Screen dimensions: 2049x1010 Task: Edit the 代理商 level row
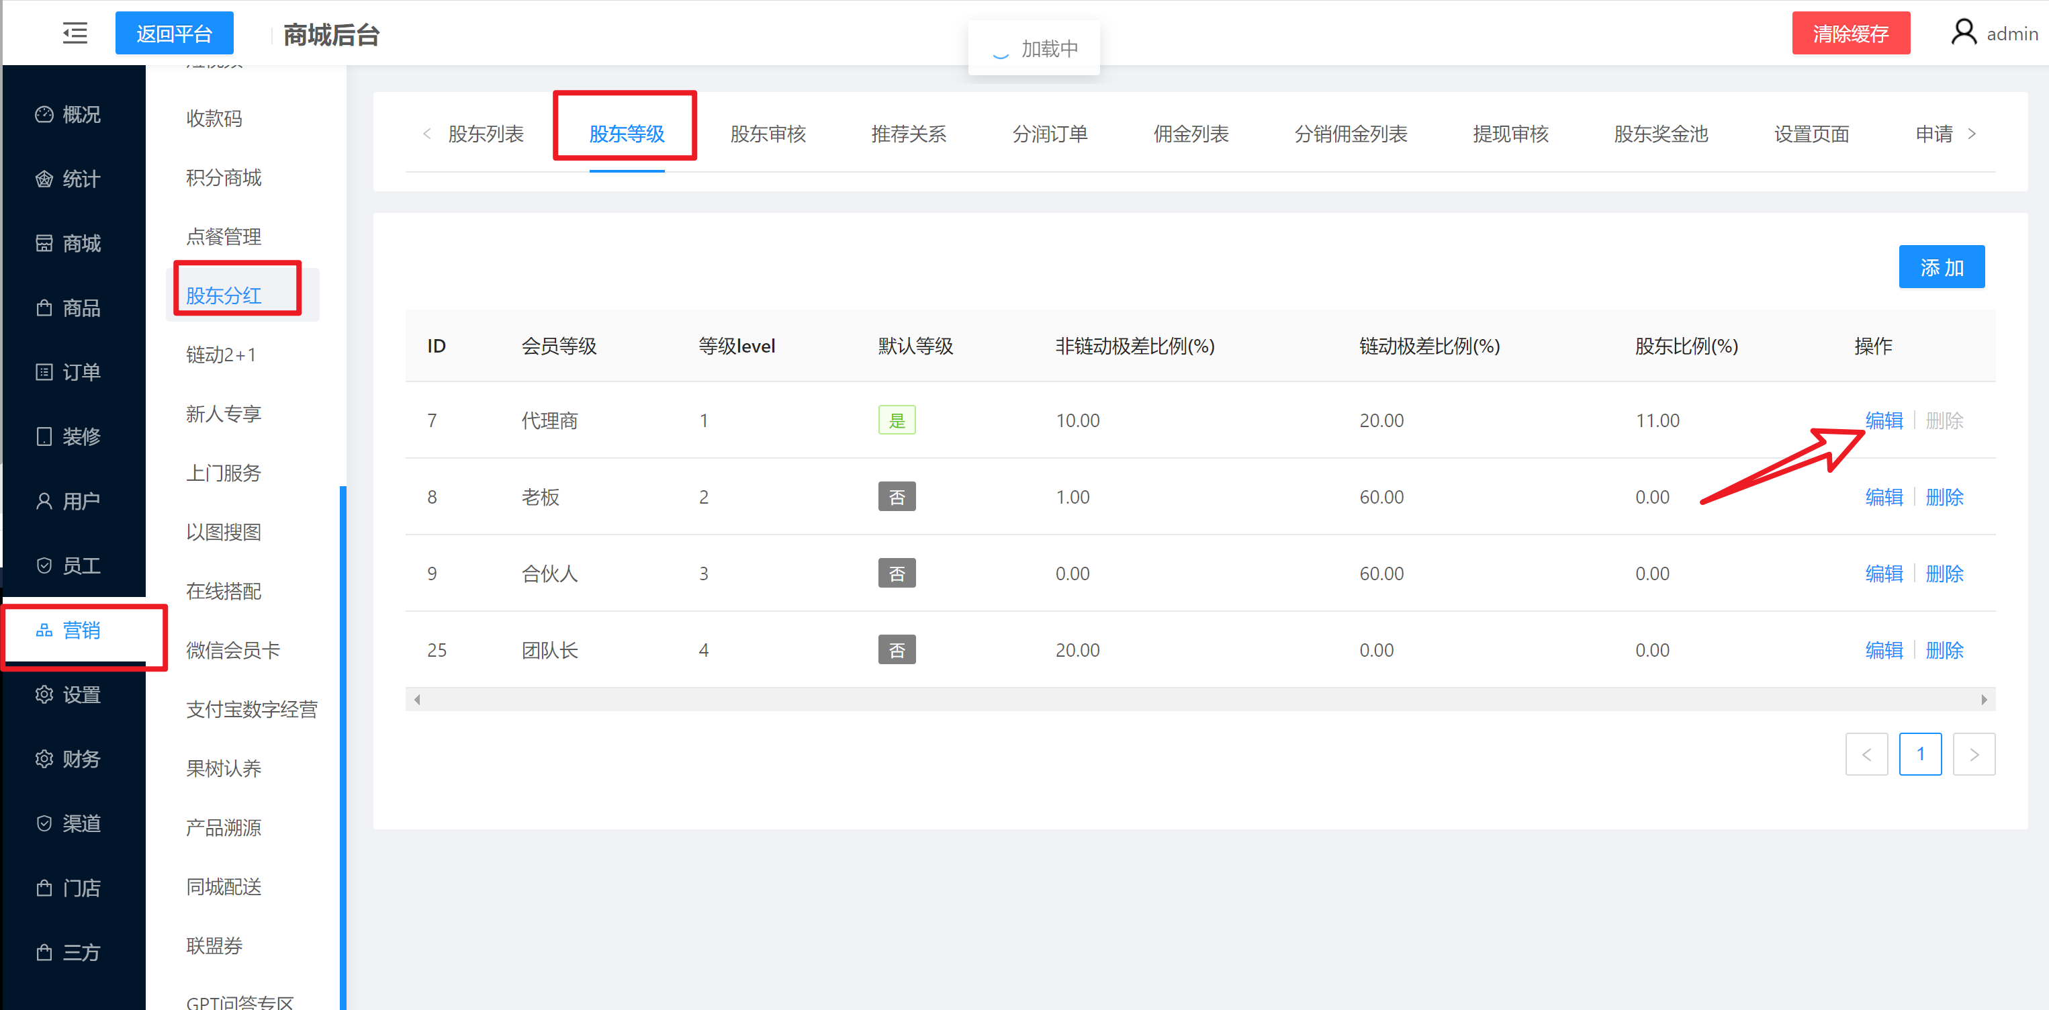[x=1884, y=420]
